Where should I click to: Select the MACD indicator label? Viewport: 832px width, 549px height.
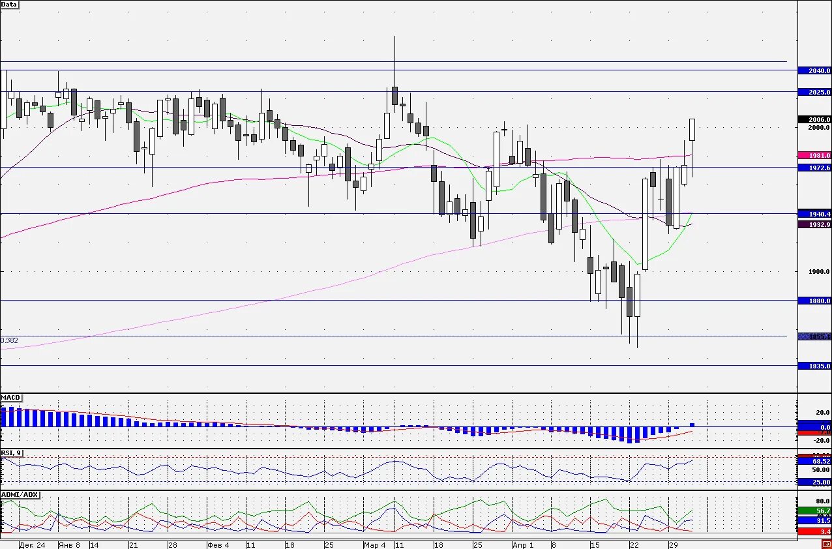[11, 397]
